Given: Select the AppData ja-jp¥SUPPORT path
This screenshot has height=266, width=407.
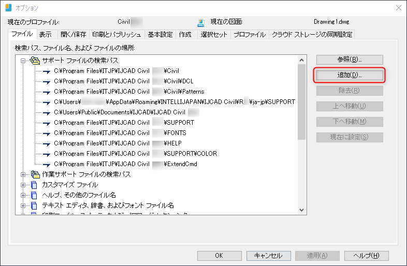Looking at the screenshot, I should click(x=175, y=102).
